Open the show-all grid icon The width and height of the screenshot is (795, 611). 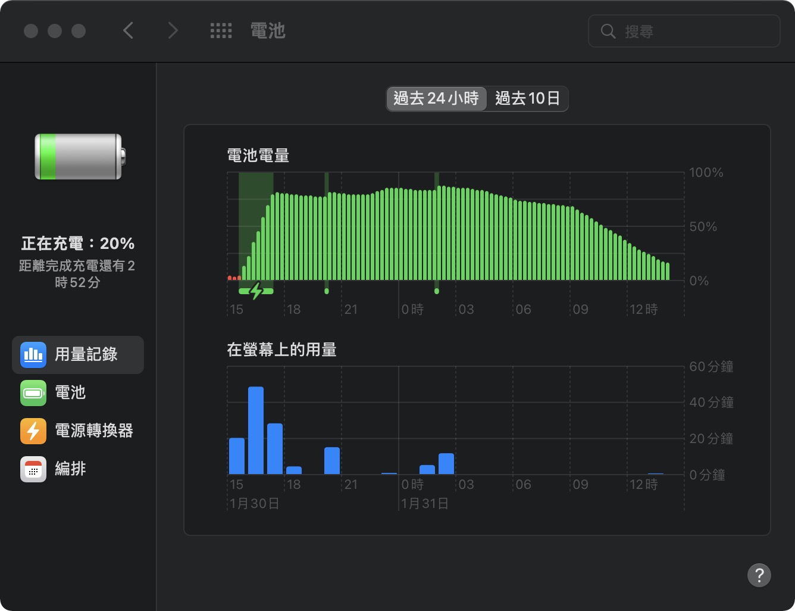221,31
